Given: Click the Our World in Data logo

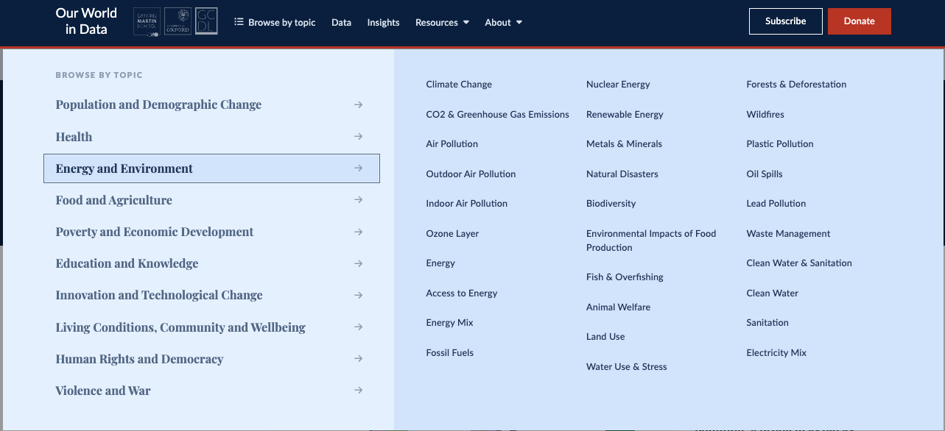Looking at the screenshot, I should [x=86, y=21].
